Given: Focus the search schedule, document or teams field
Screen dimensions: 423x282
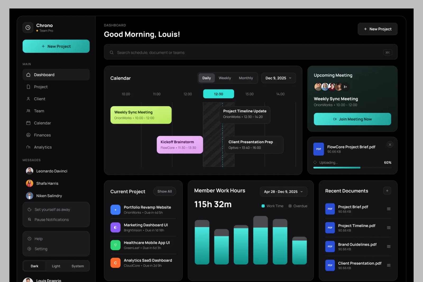Looking at the screenshot, I should pos(251,52).
